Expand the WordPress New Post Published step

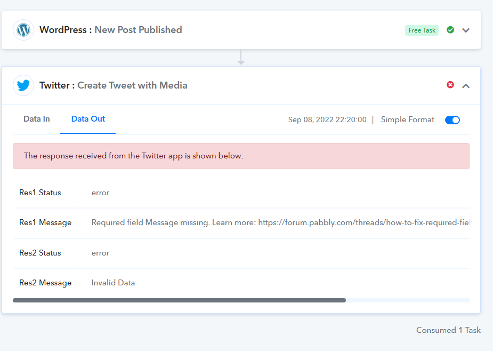(466, 30)
